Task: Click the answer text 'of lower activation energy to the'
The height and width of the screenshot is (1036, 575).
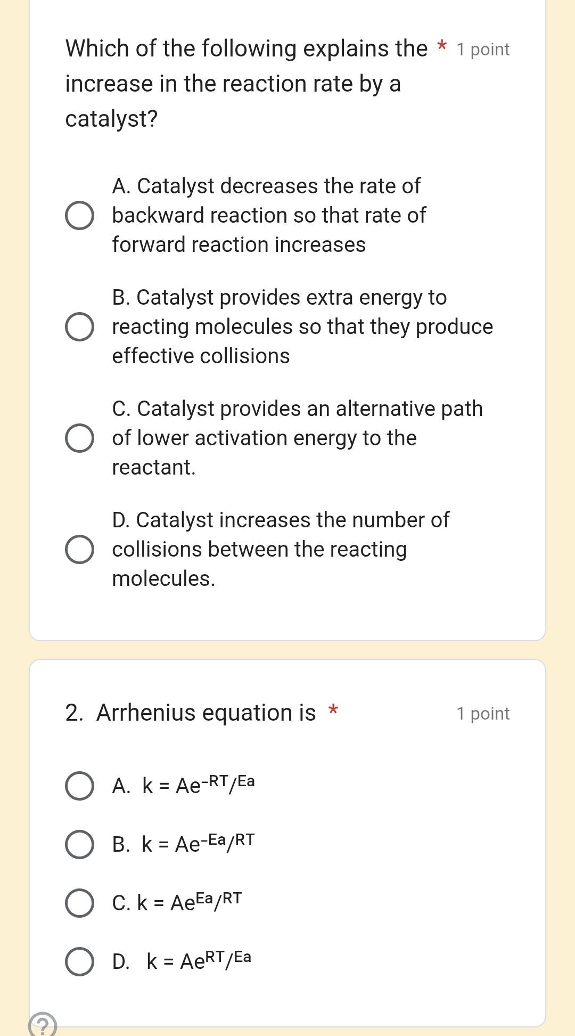Action: tap(264, 438)
